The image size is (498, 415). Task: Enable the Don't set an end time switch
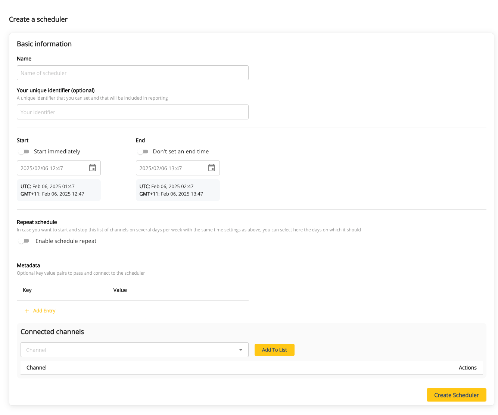(143, 152)
